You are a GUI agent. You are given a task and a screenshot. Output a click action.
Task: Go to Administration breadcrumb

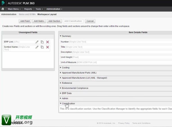coord(9,14)
